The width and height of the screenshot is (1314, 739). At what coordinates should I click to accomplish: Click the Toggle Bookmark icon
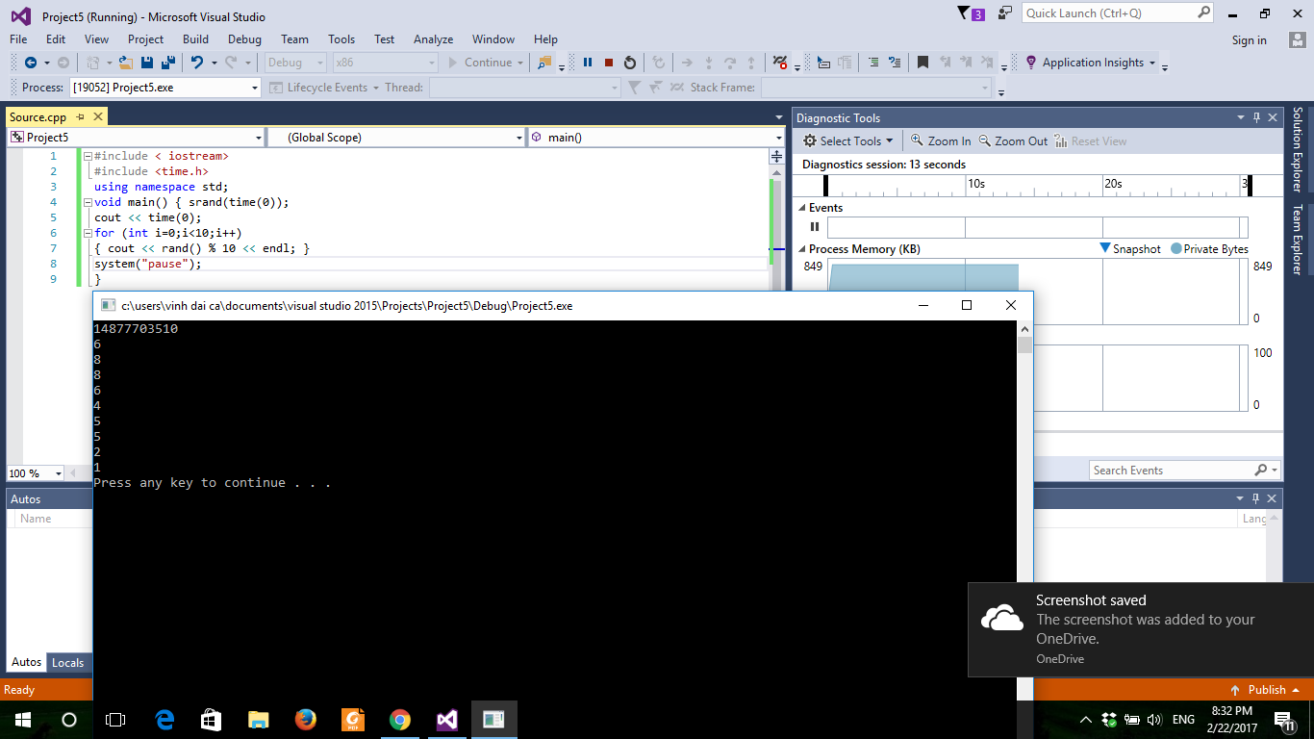(x=922, y=63)
